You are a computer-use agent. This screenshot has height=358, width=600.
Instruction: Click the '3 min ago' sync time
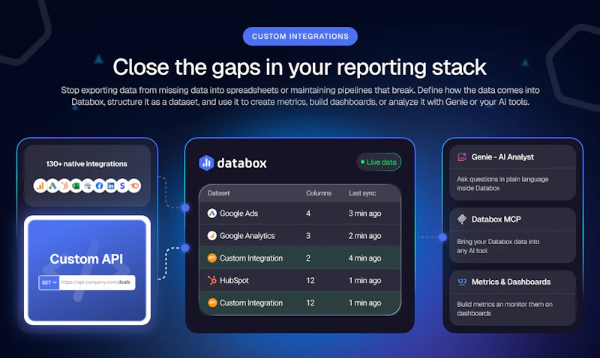coord(364,213)
